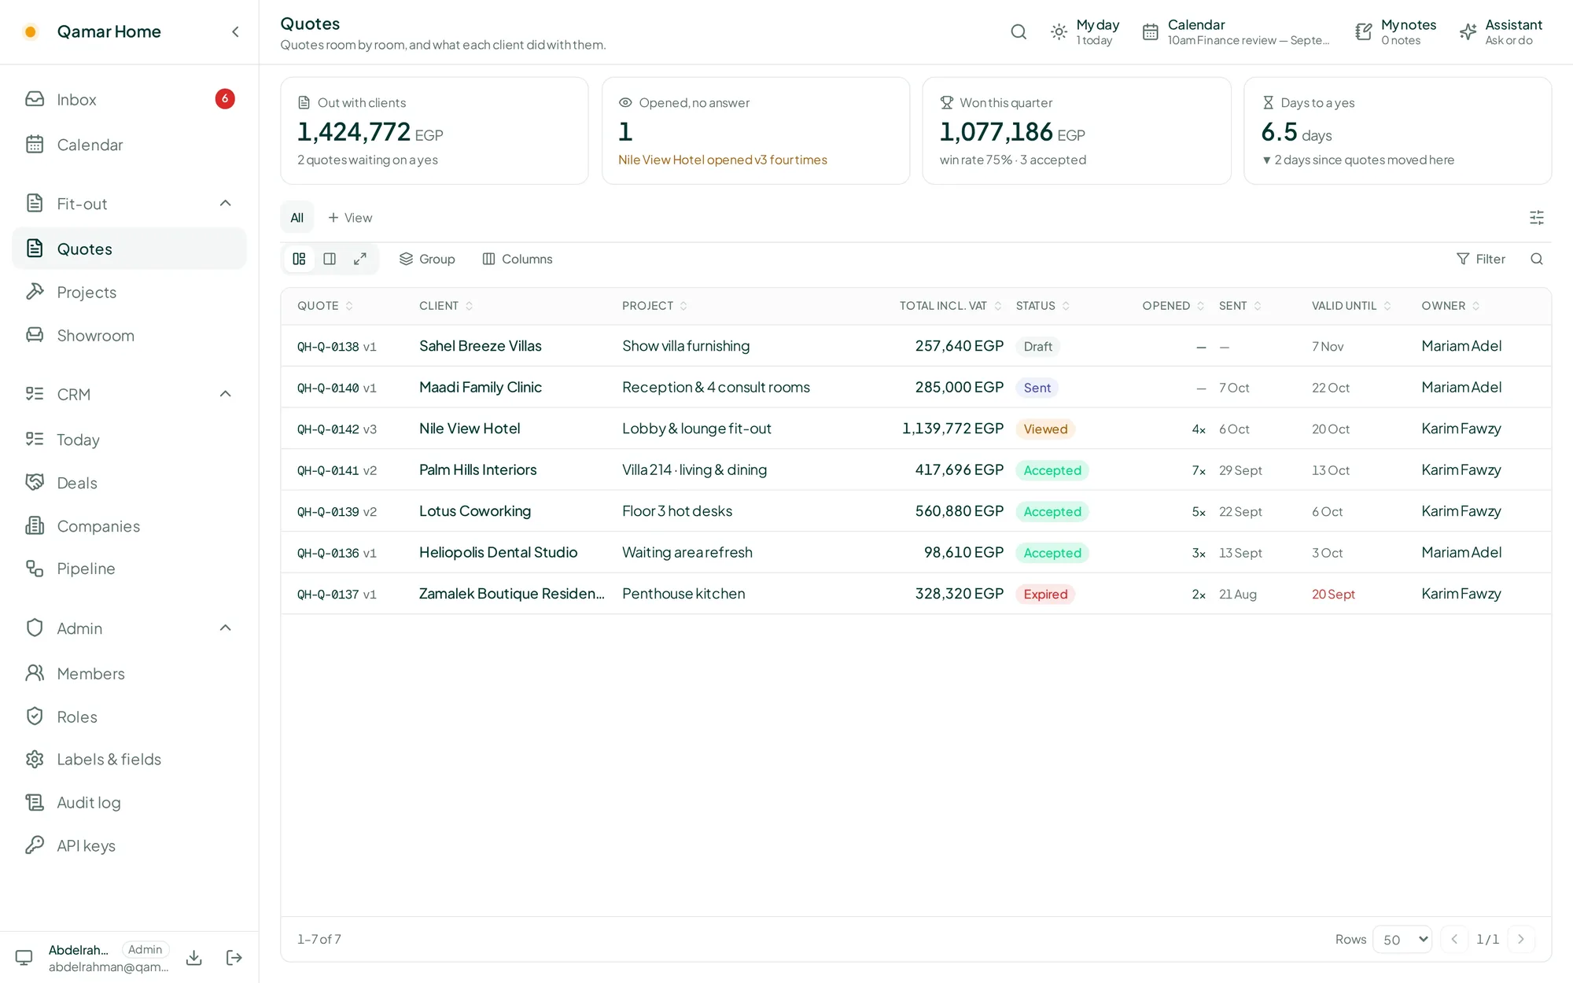Open Calendar in the sidebar
Image resolution: width=1573 pixels, height=983 pixels.
(x=129, y=145)
